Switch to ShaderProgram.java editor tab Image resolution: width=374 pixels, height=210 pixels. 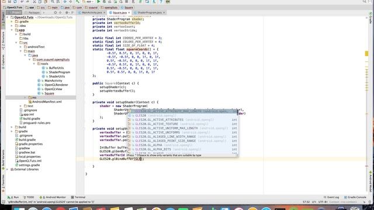coord(150,12)
